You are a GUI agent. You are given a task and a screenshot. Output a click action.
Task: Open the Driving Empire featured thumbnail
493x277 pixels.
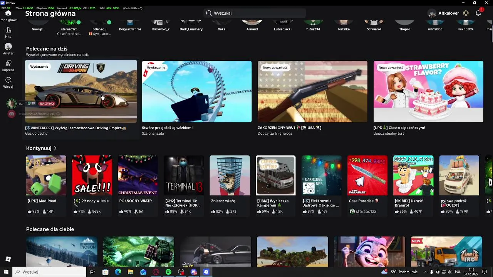81,91
